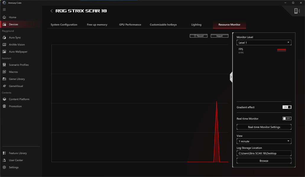Click the back arrow beside ROG STRIX SCAR 18

51,11
